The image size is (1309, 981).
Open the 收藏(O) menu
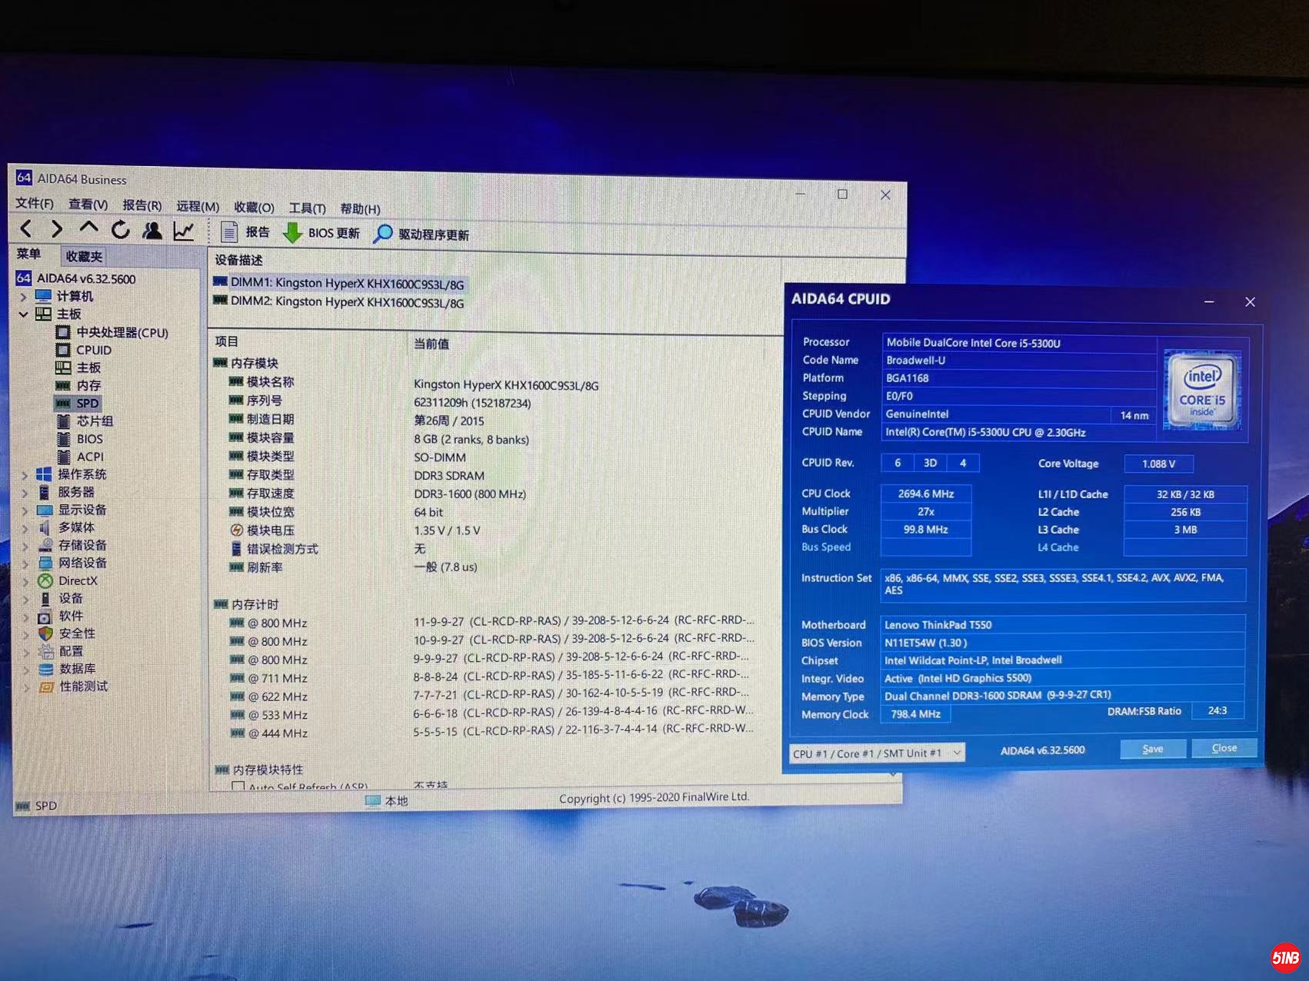[x=254, y=208]
